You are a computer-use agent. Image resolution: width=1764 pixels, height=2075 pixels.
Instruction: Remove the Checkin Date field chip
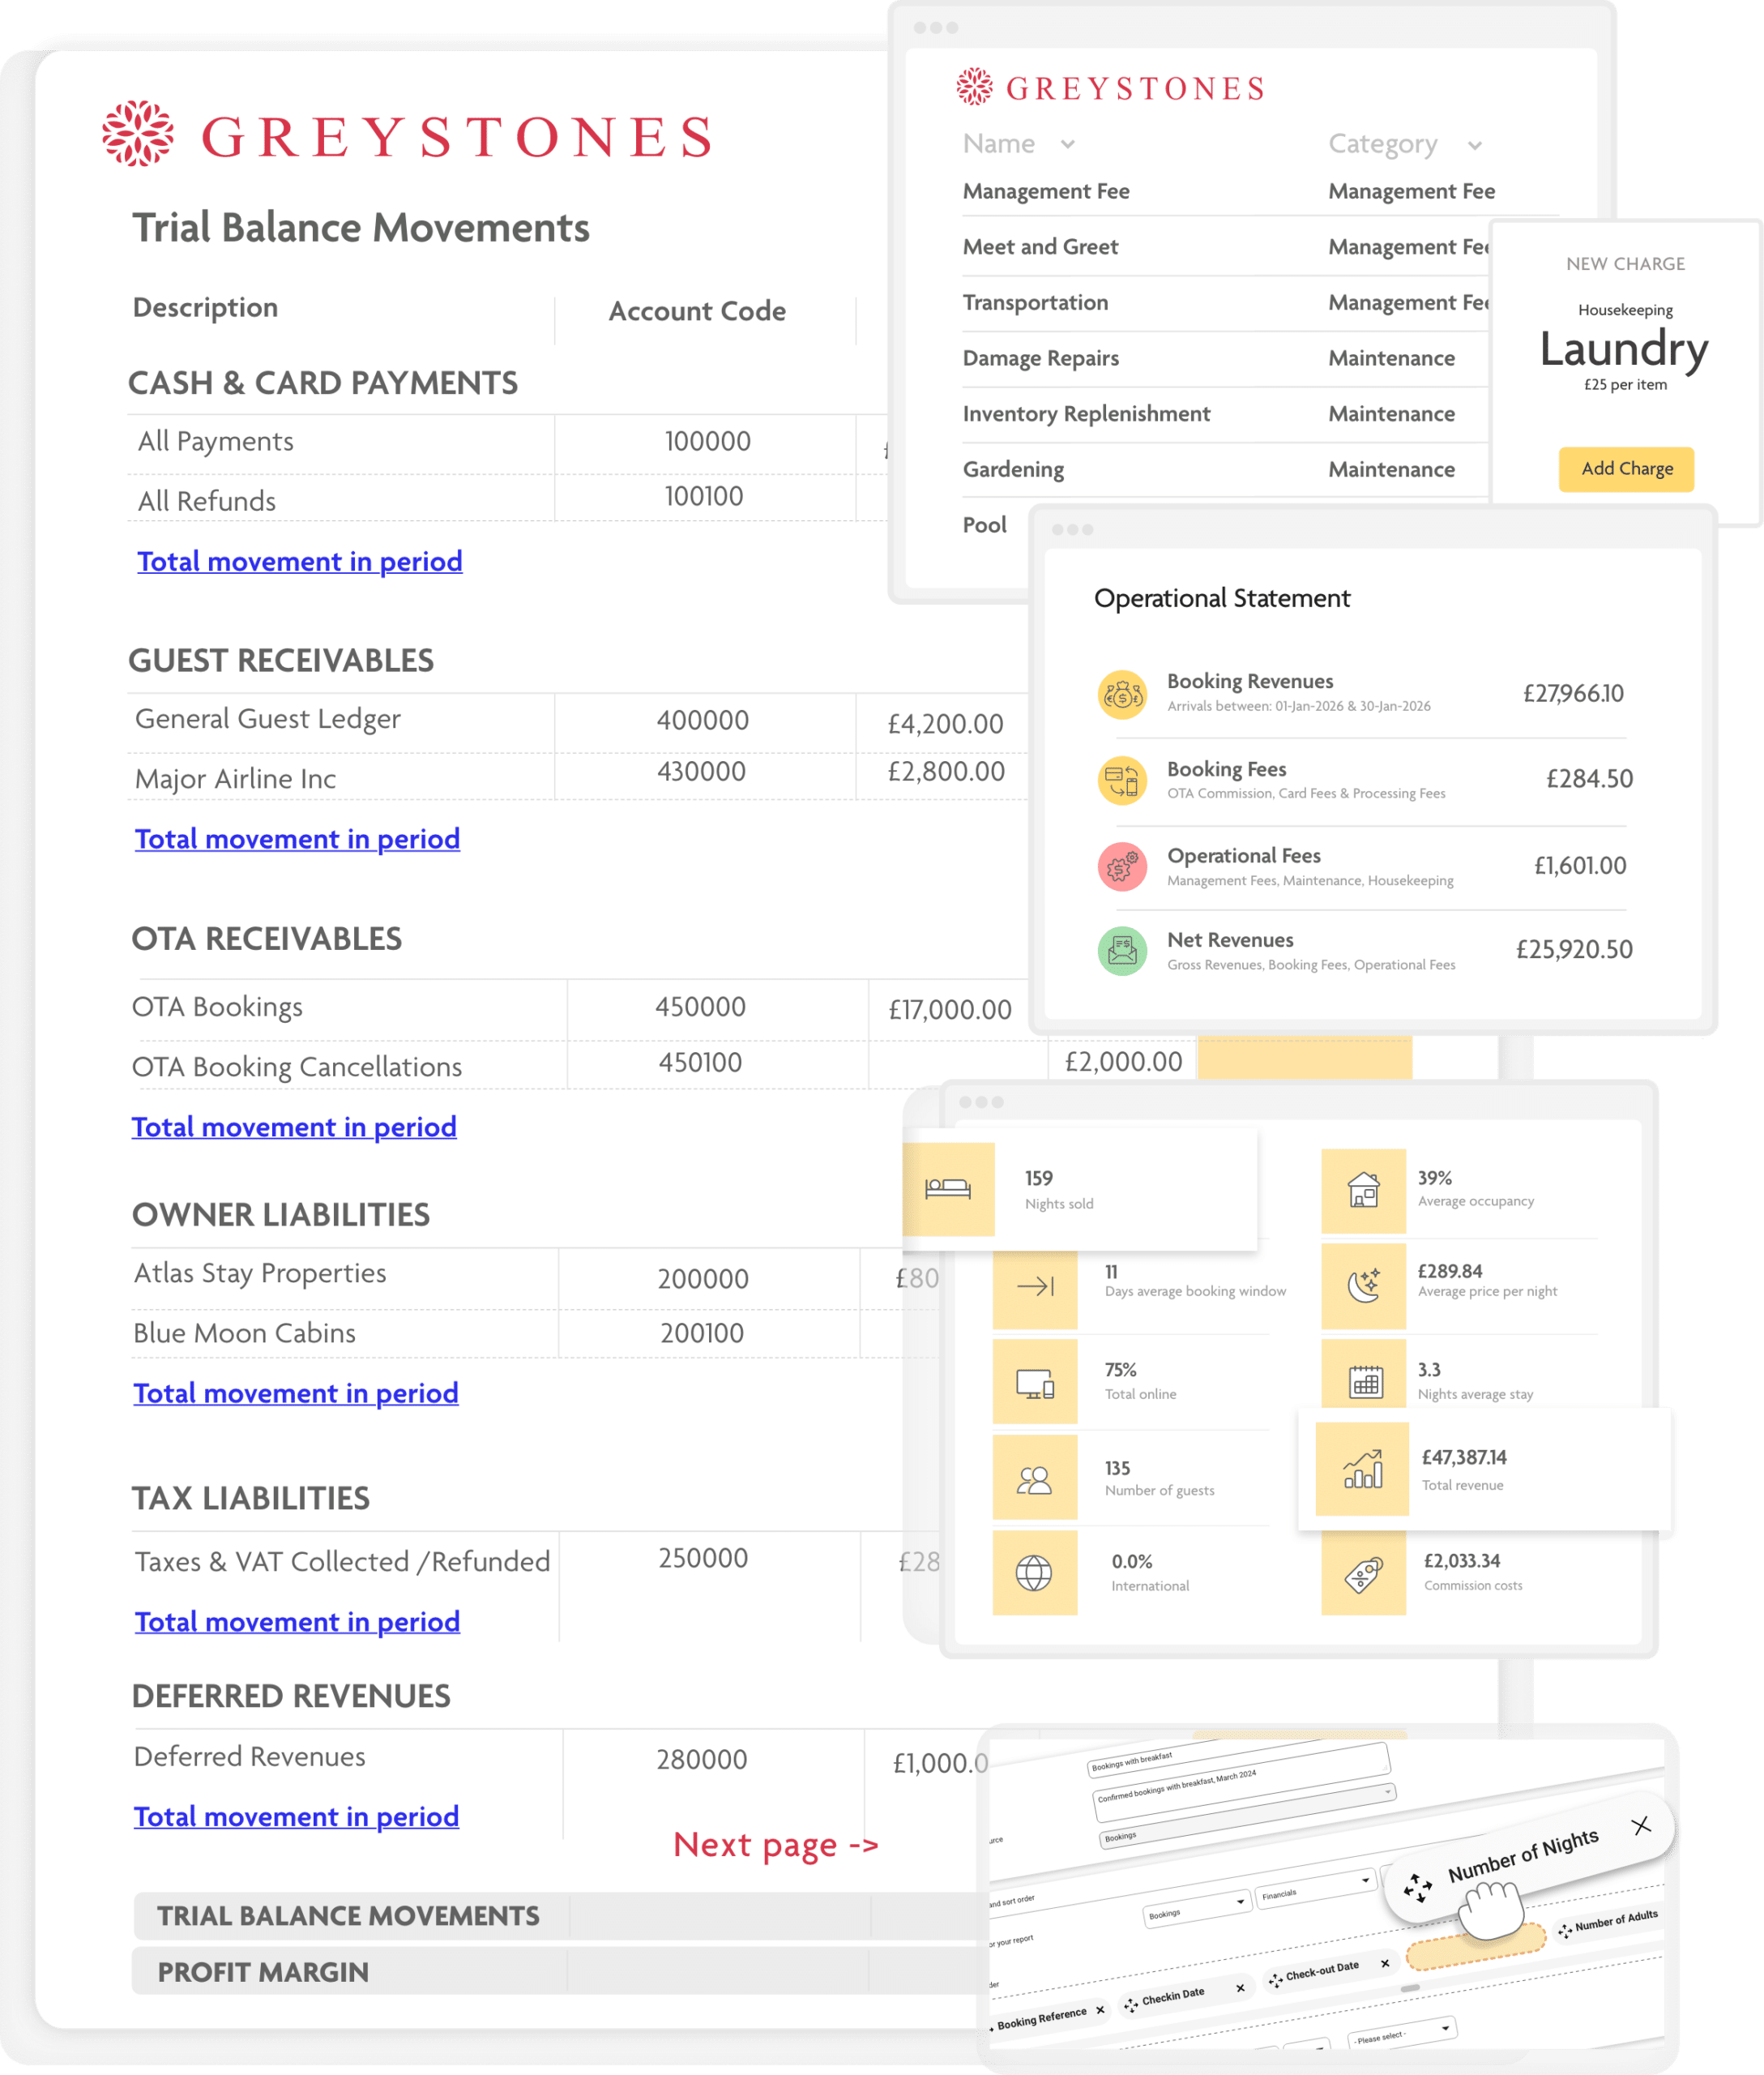tap(1240, 1988)
